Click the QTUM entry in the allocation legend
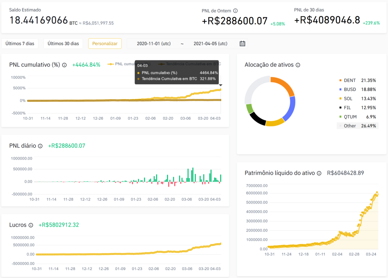The image size is (388, 278). (349, 117)
